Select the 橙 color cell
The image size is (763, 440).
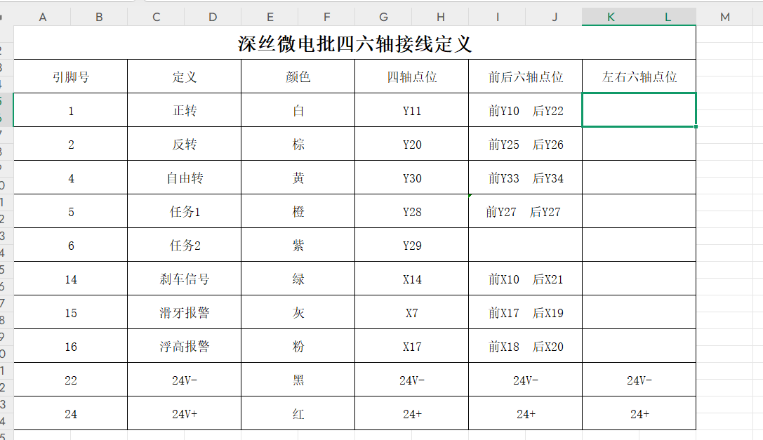pos(298,211)
